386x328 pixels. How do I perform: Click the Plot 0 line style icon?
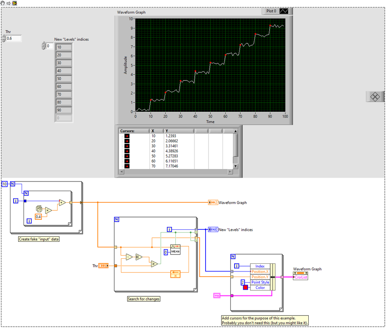coord(284,11)
